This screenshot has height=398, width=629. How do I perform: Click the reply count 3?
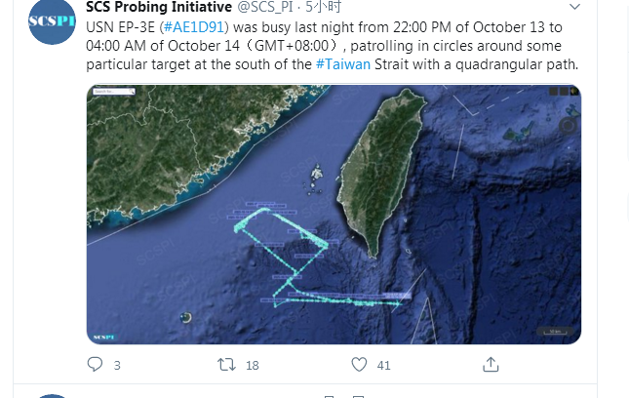tap(117, 366)
